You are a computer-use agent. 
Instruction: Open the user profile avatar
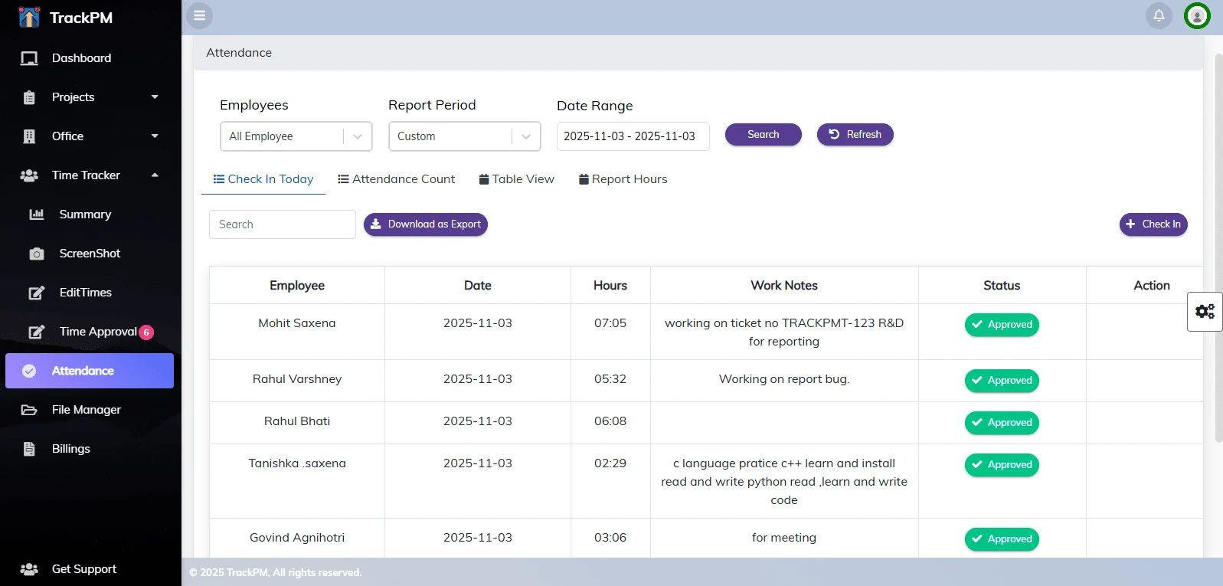tap(1197, 15)
